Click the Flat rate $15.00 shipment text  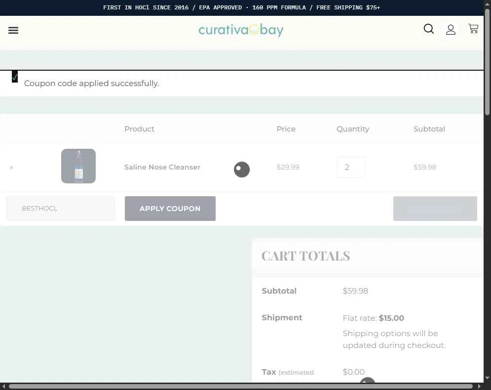pos(373,318)
